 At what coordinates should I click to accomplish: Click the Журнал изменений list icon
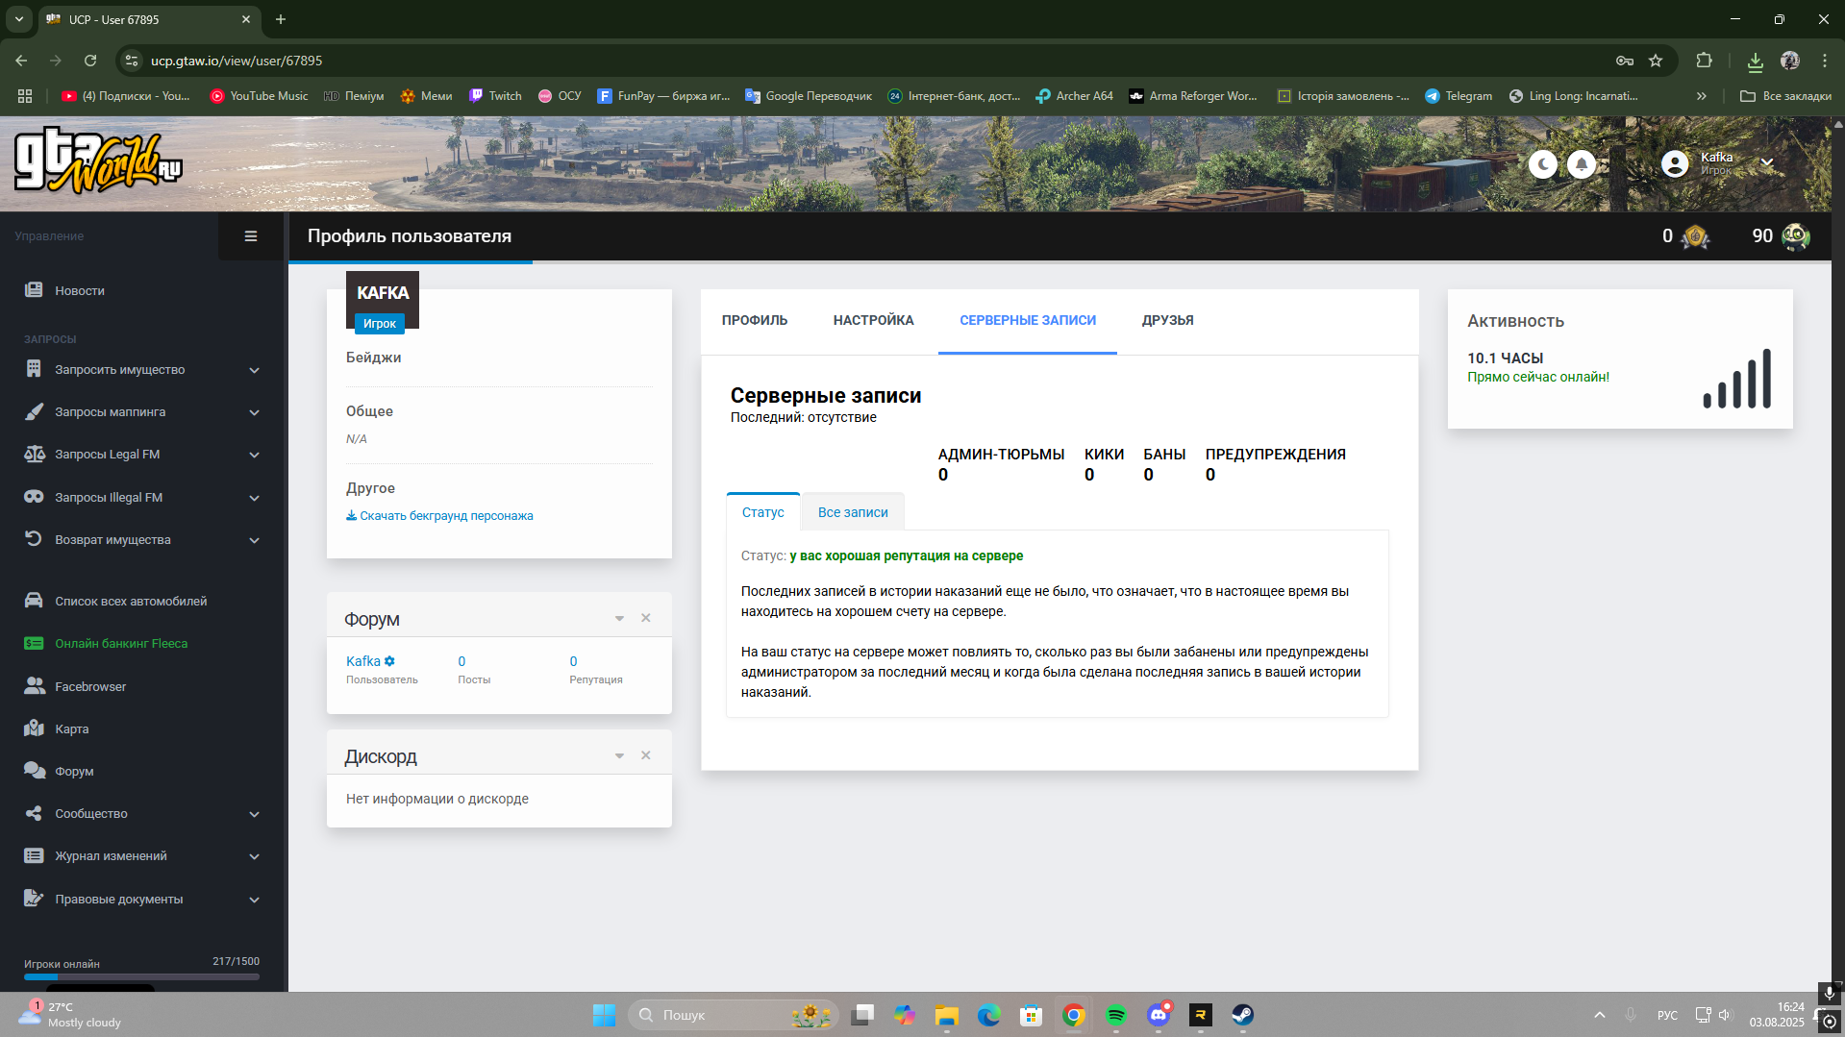point(34,855)
